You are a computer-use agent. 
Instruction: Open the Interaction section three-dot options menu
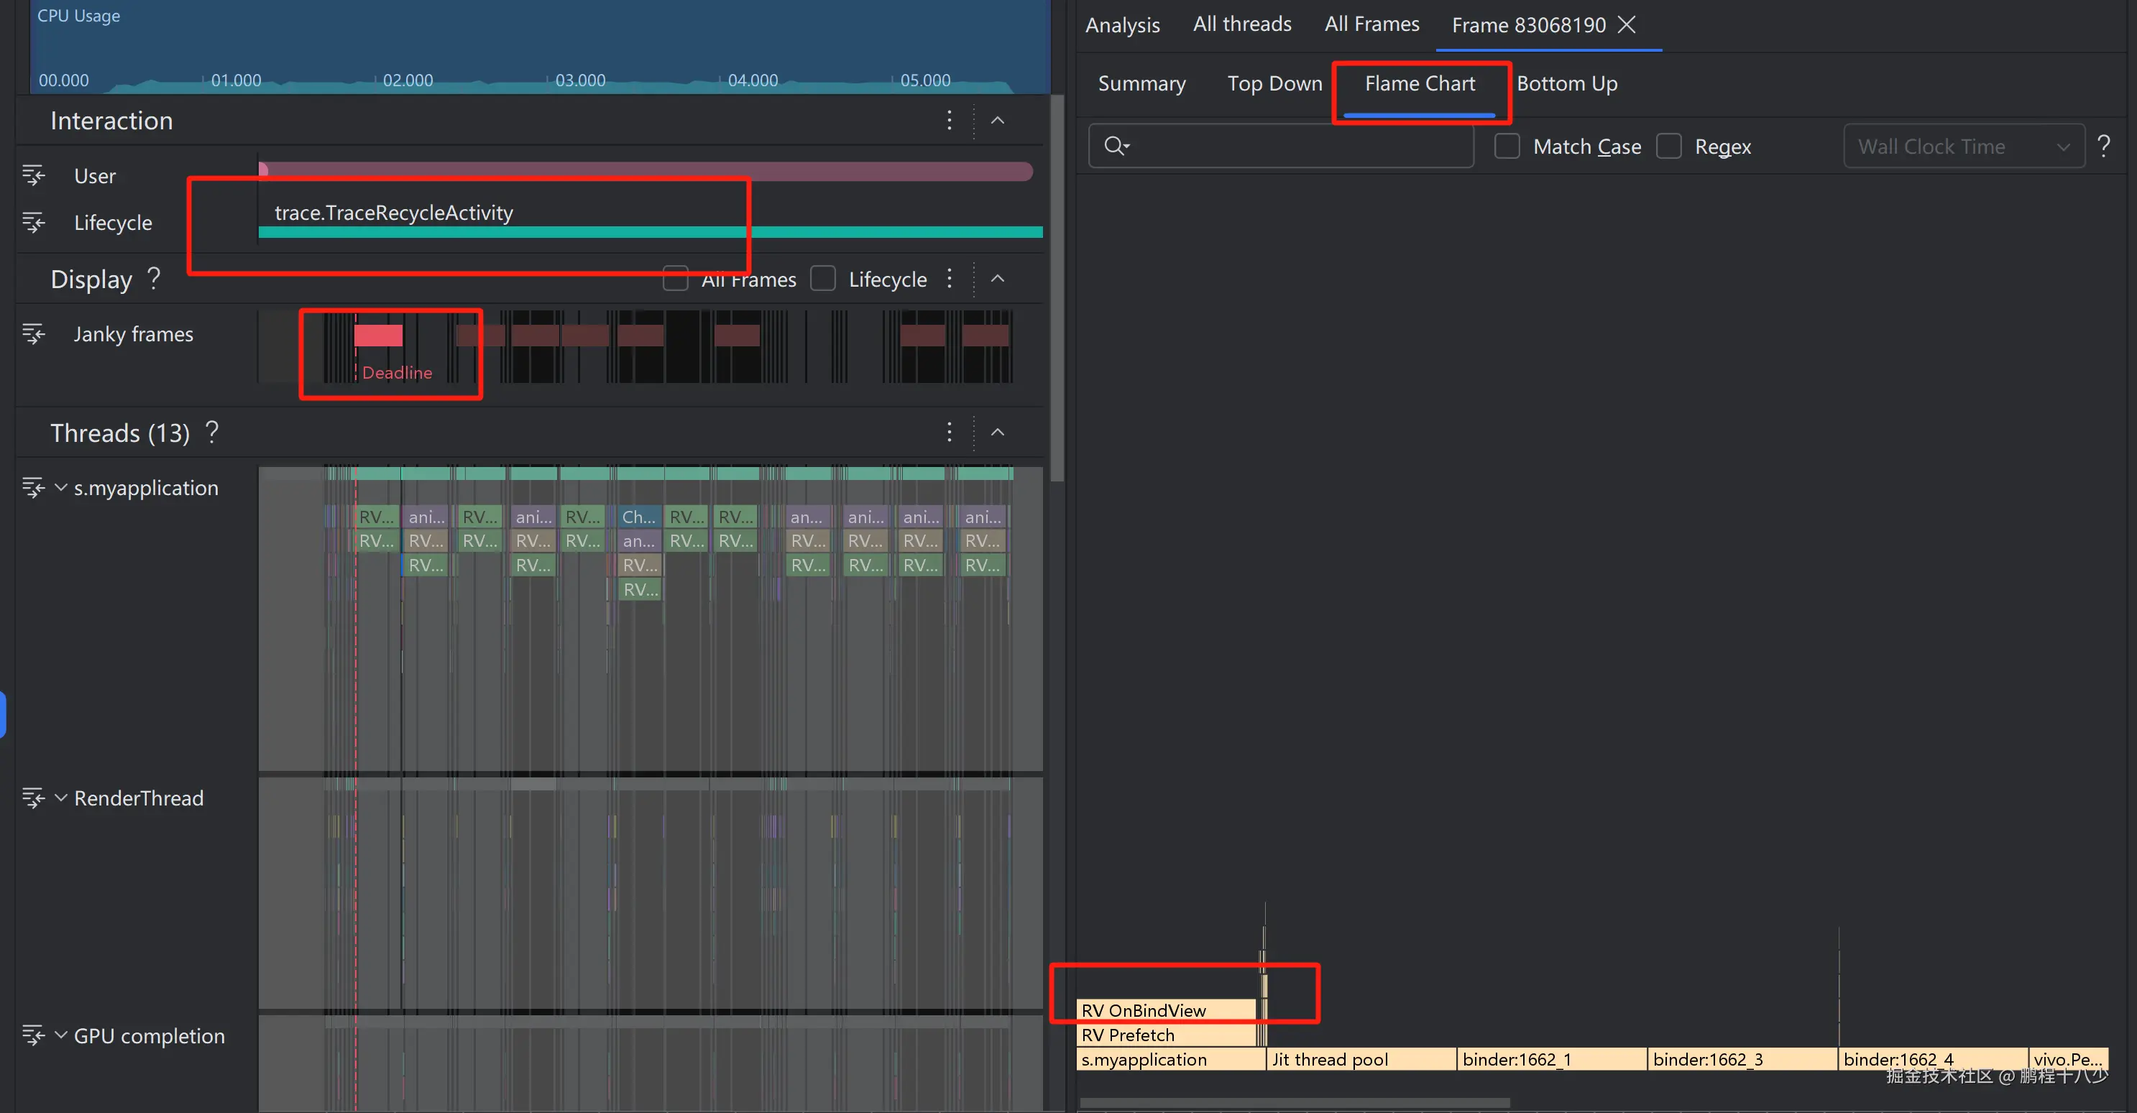coord(949,120)
